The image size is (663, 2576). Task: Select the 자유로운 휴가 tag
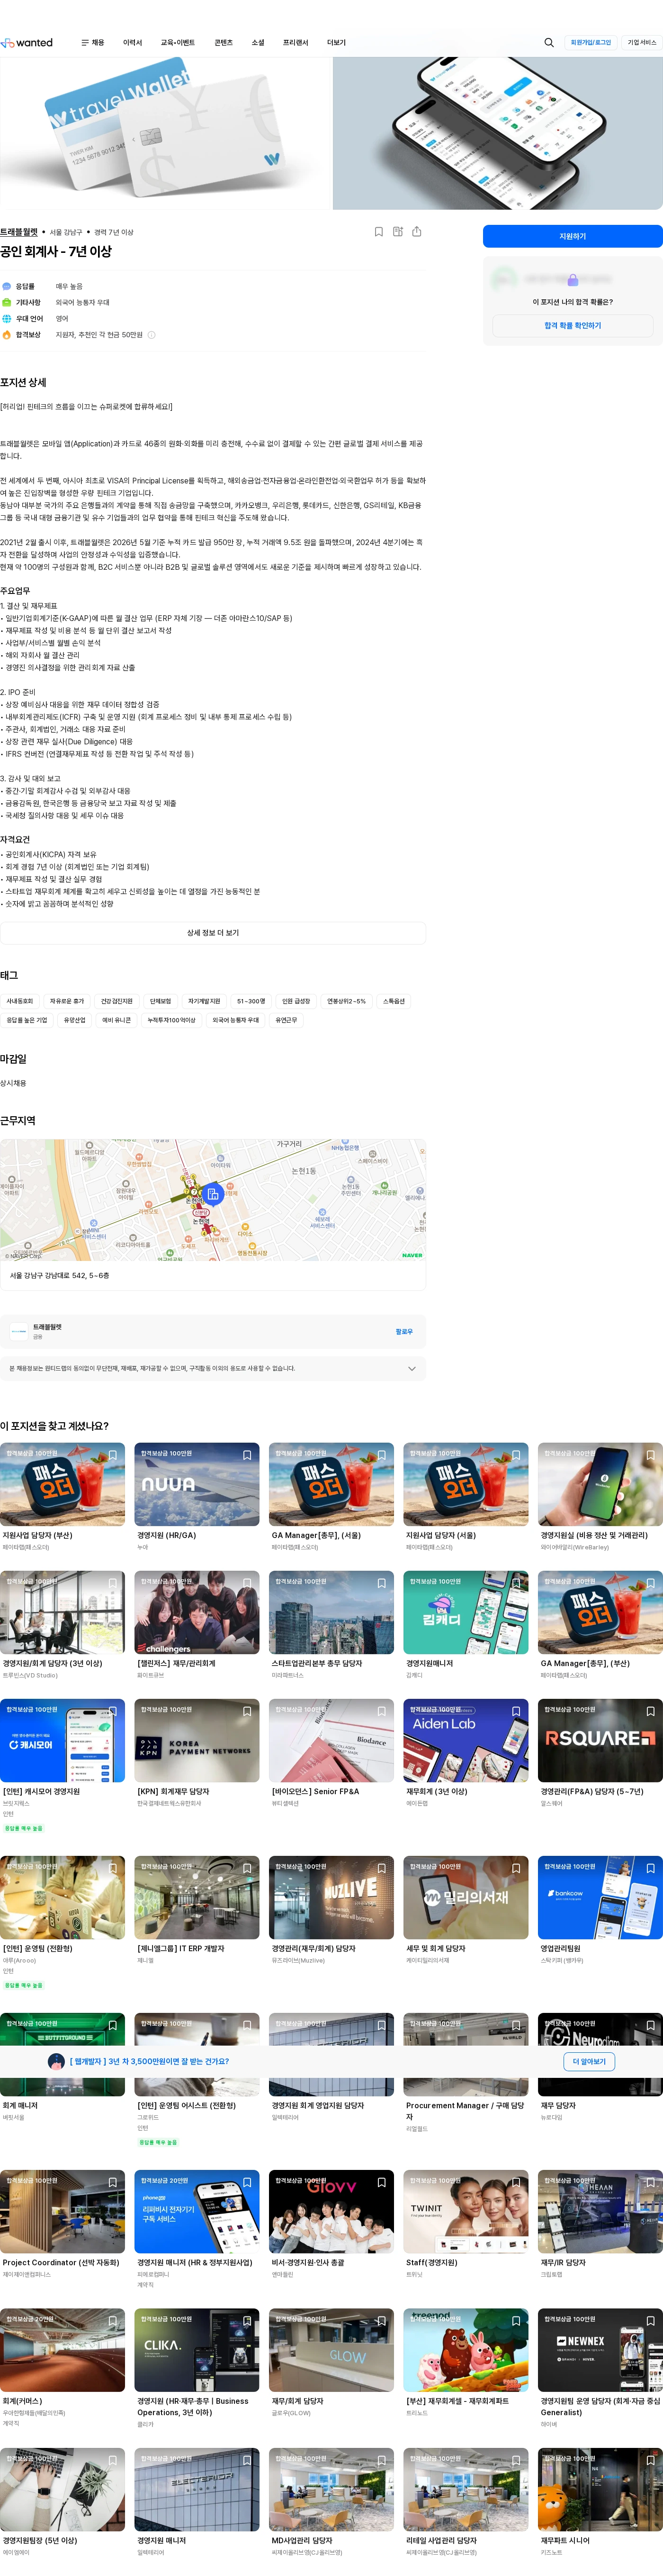point(67,1001)
